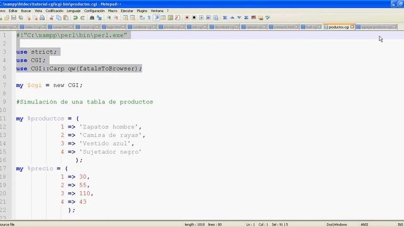Close the download.cgi tab
This screenshot has height=227, width=404.
[237, 26]
